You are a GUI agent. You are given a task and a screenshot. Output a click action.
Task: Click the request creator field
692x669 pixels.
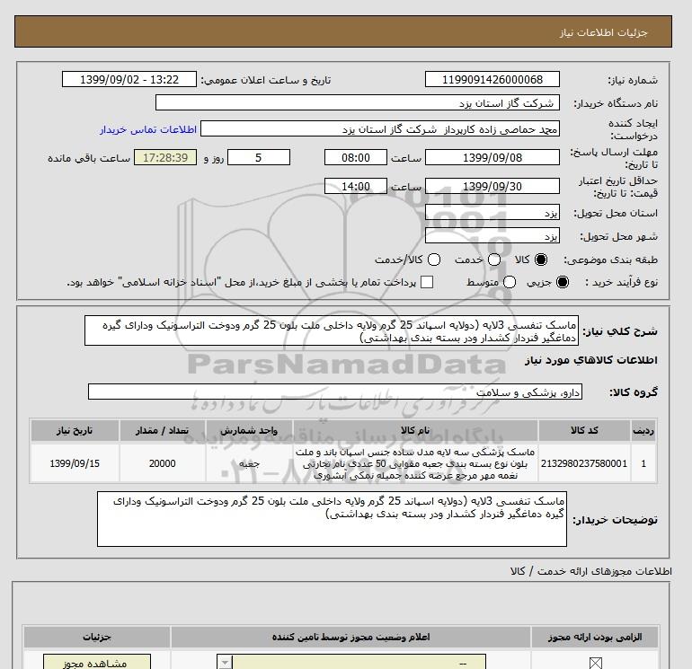tap(380, 128)
